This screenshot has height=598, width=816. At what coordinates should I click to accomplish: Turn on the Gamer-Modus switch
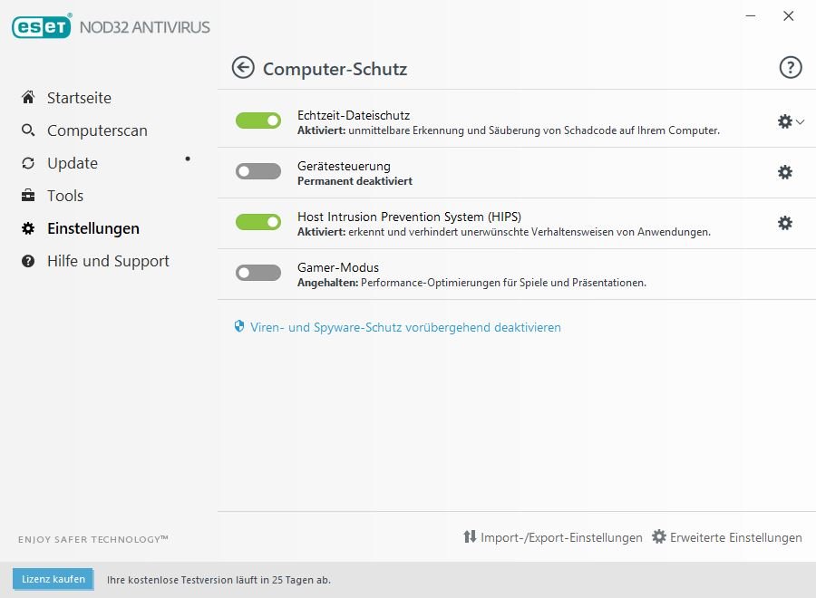click(258, 273)
